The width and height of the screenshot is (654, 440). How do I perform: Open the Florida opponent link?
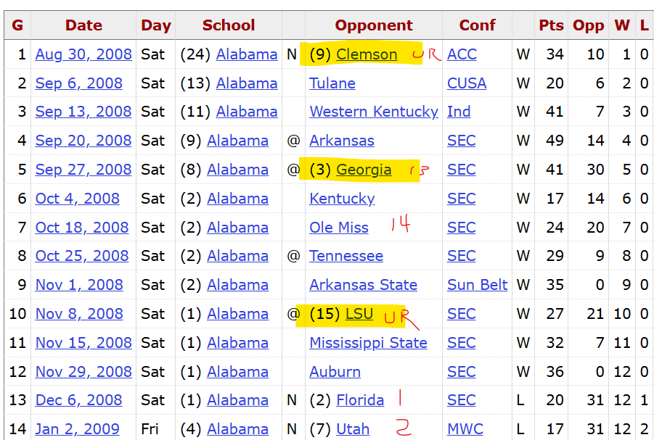pyautogui.click(x=360, y=400)
